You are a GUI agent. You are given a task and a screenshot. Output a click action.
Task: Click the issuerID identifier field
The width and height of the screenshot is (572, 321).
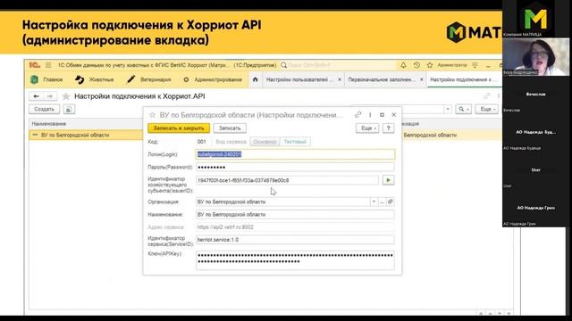288,180
